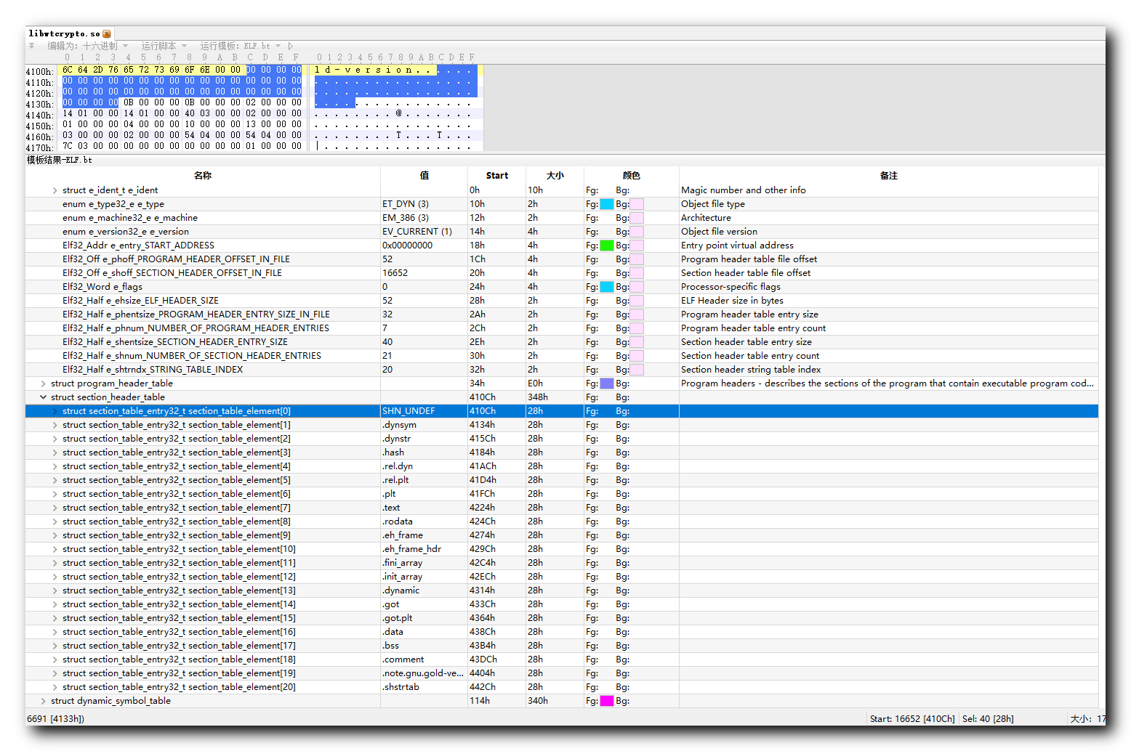Click the 颜色 column header
1131x751 pixels.
[632, 176]
